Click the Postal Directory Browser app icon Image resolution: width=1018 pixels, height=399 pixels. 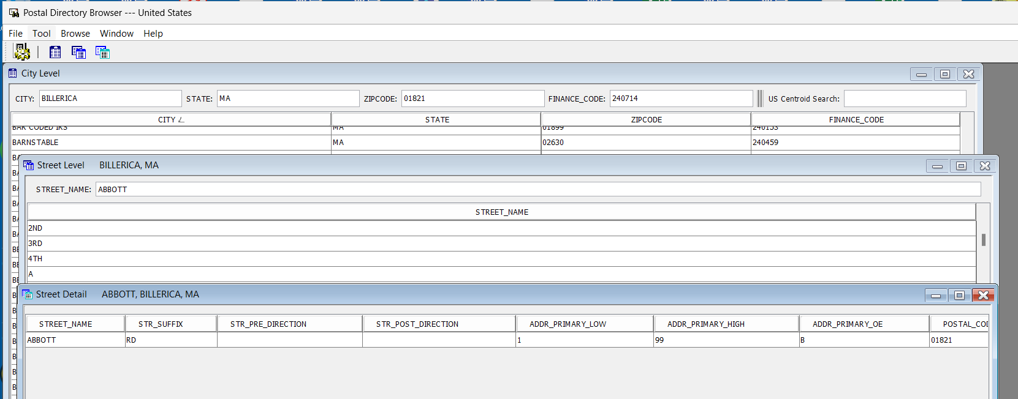point(13,12)
